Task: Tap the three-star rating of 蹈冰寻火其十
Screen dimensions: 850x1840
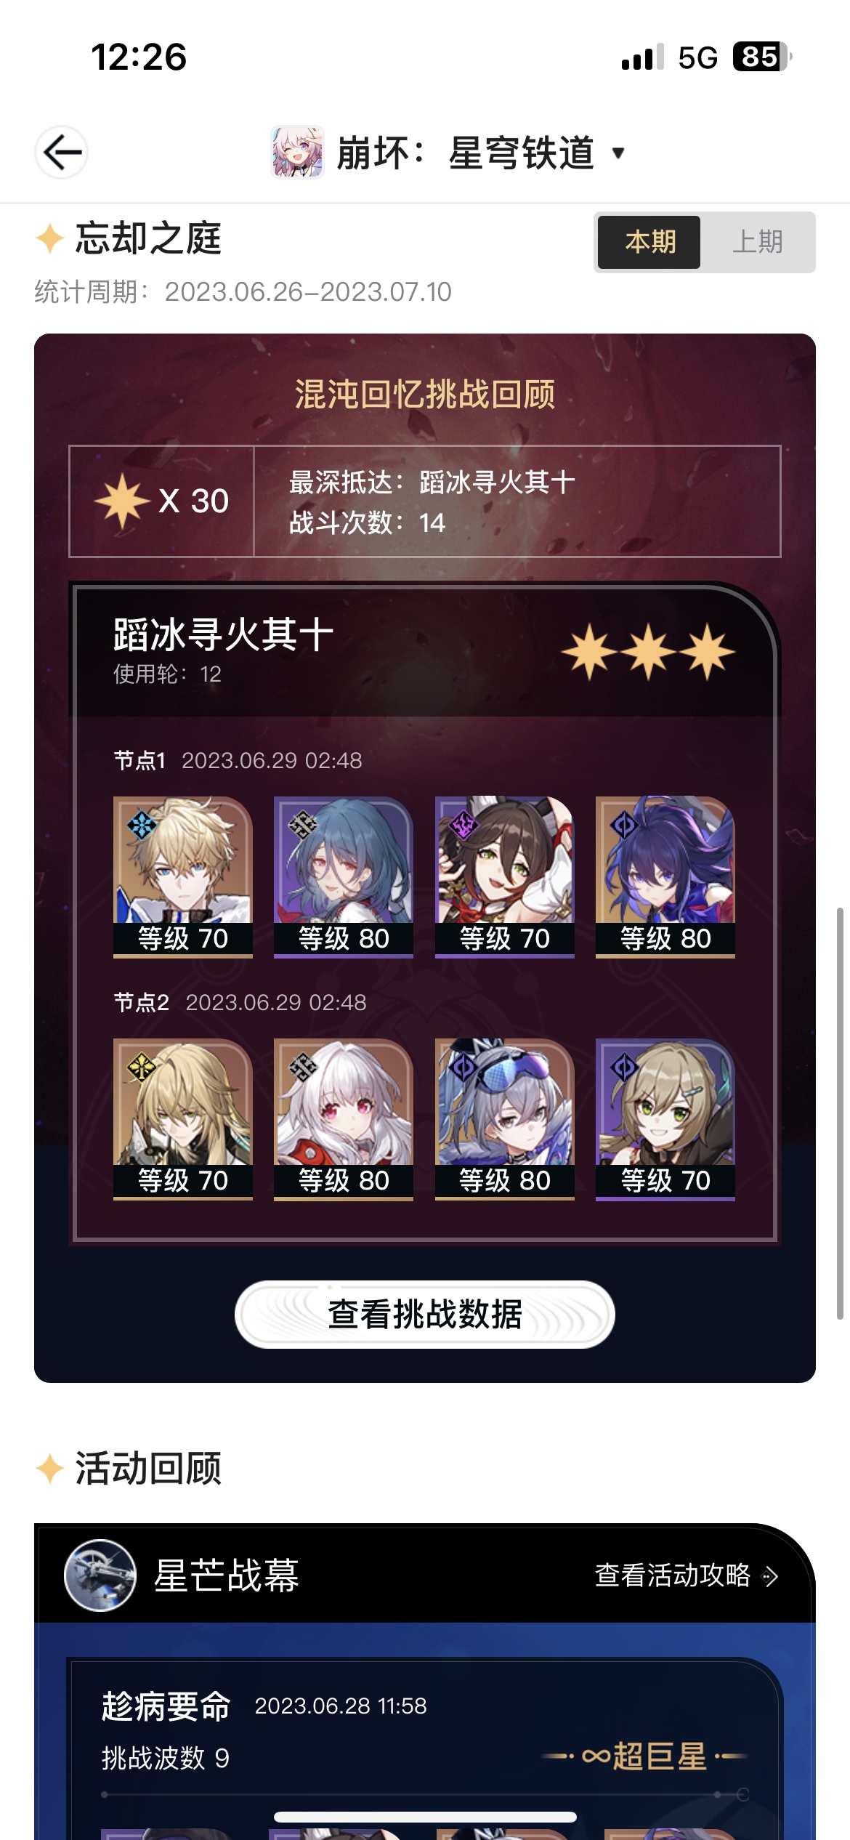Action: pyautogui.click(x=649, y=651)
